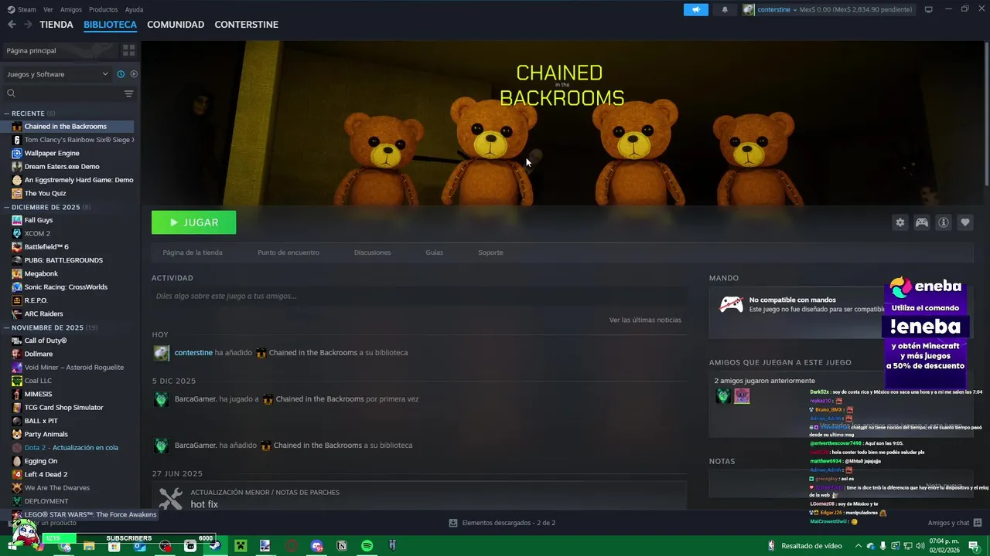
Task: Click the main page vertical scrollbar
Action: point(986,114)
